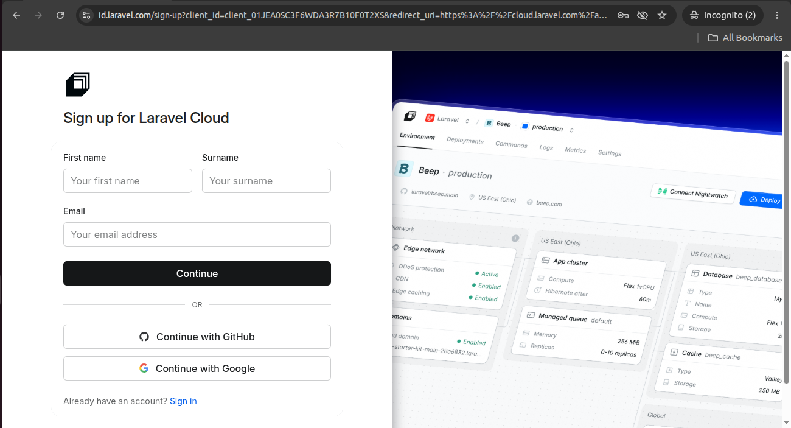The height and width of the screenshot is (428, 791).
Task: Click the Deployments tab in the preview
Action: coord(465,141)
